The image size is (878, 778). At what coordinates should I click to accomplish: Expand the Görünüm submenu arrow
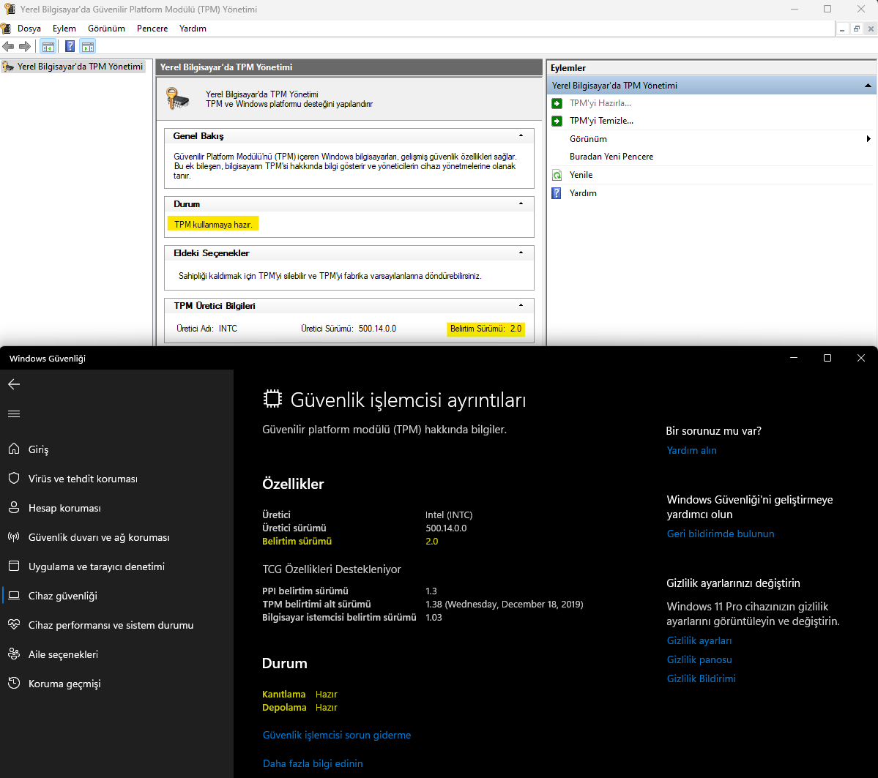868,139
